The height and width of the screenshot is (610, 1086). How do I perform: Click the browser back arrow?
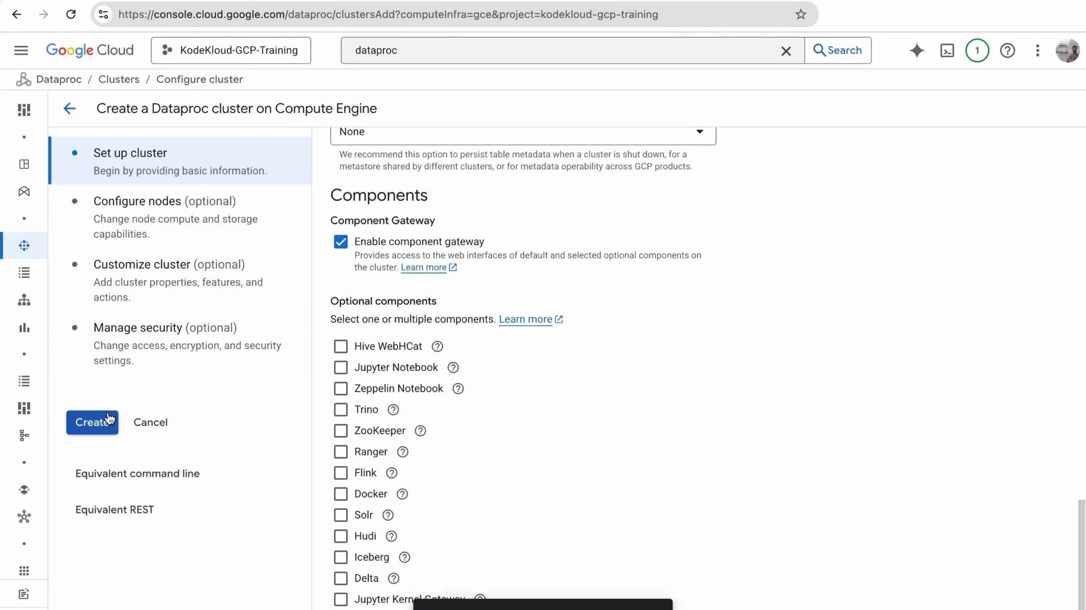click(x=17, y=14)
